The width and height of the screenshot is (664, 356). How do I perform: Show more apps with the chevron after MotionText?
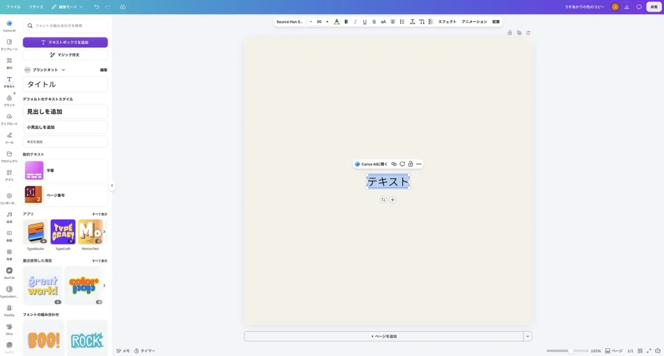(x=104, y=231)
